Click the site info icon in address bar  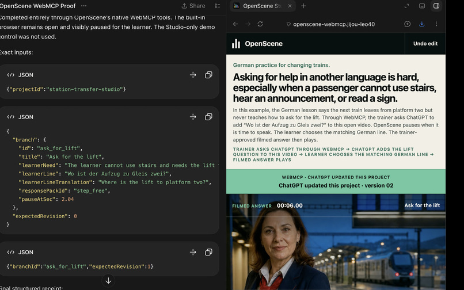pyautogui.click(x=288, y=24)
